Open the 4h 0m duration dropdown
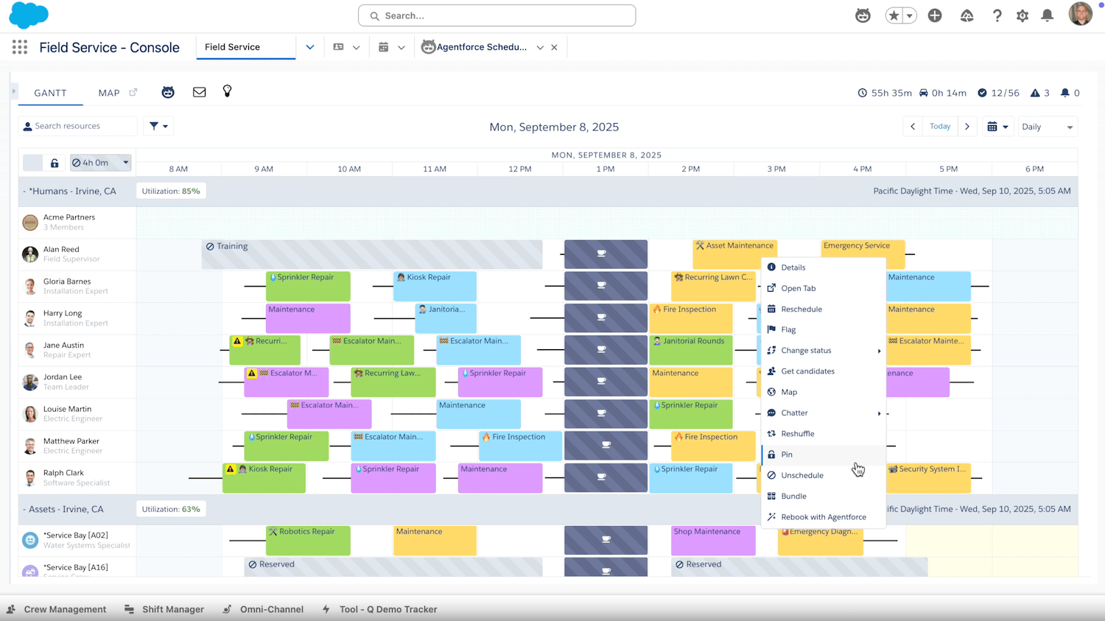Screen dimensions: 1105x621 pos(100,163)
